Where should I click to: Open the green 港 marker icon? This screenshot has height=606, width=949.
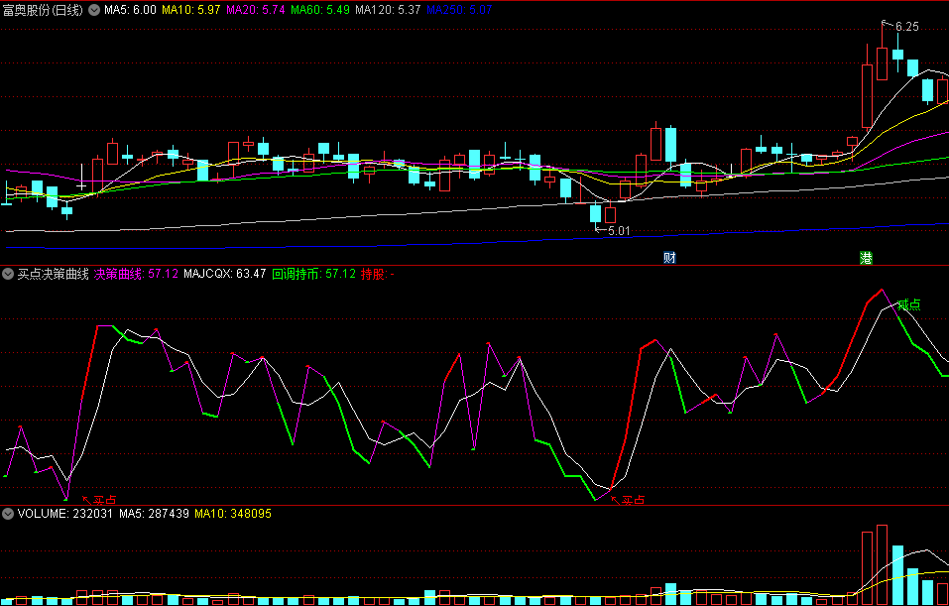(x=866, y=258)
